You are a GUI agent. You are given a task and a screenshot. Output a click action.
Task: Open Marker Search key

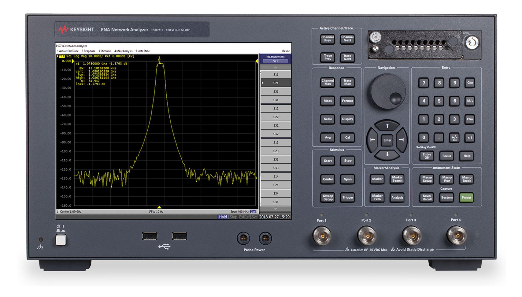[x=397, y=179]
